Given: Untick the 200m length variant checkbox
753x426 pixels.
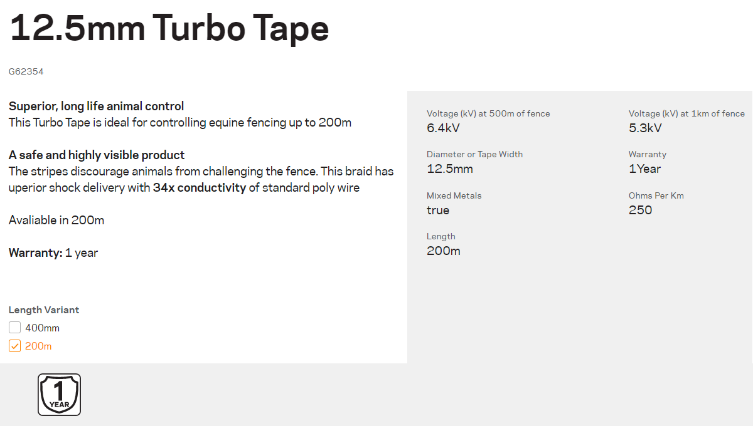Looking at the screenshot, I should (15, 346).
